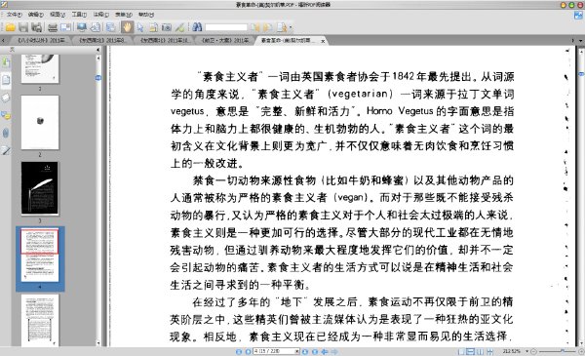Click the Print icon in toolbar

(53, 27)
